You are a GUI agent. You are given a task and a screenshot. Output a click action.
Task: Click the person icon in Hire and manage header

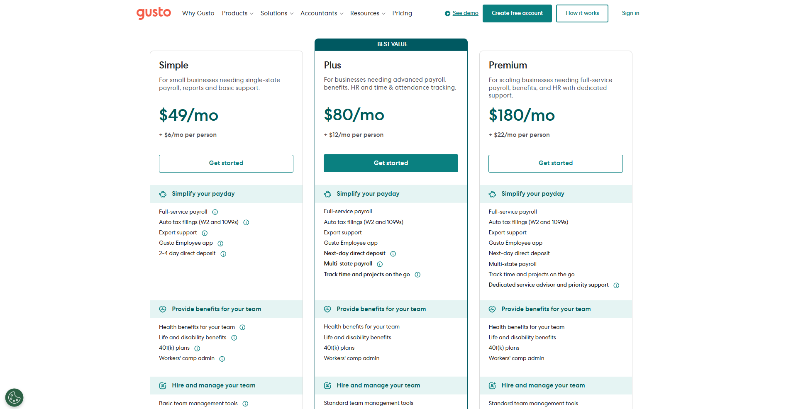(x=163, y=385)
